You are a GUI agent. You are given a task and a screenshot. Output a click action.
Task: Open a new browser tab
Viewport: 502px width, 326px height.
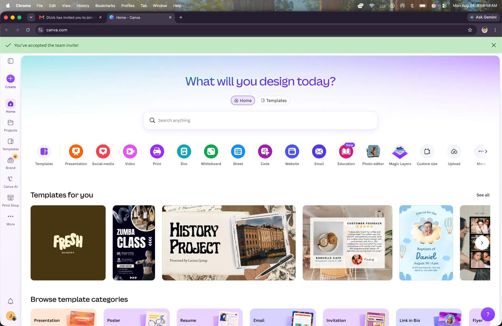click(x=181, y=17)
